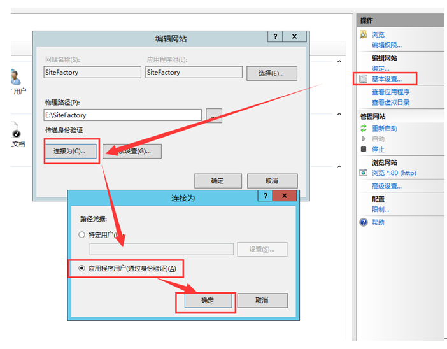
Task: Open the 选择(E)... application pool chooser
Action: click(x=272, y=73)
